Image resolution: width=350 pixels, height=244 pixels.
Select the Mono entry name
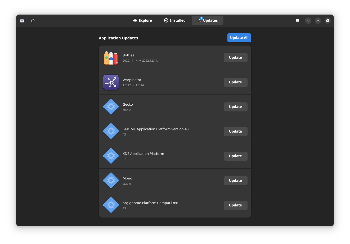point(127,178)
